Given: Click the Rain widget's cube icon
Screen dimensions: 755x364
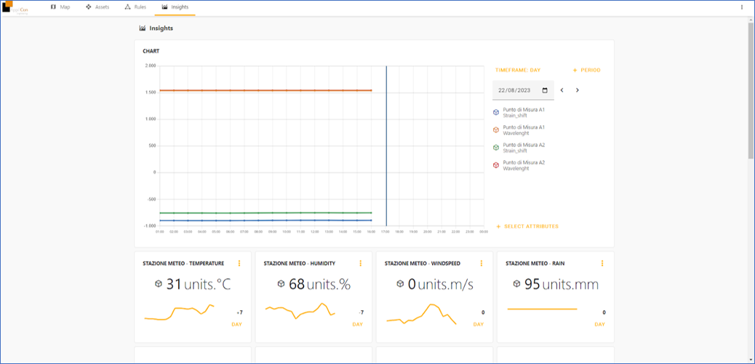Looking at the screenshot, I should 516,284.
